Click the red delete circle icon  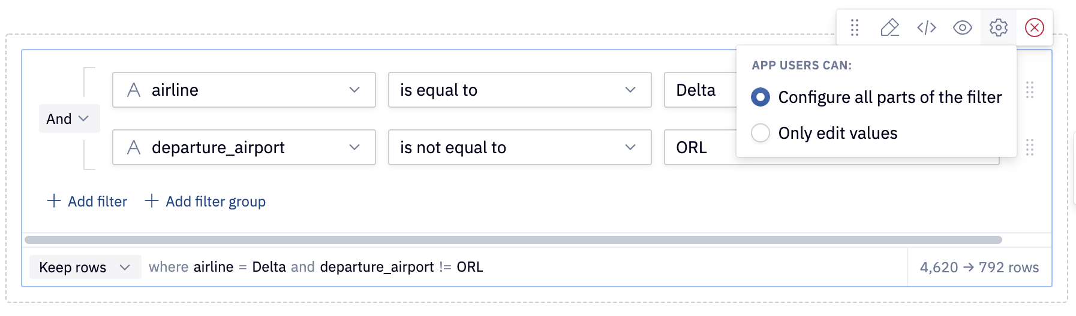click(x=1035, y=28)
